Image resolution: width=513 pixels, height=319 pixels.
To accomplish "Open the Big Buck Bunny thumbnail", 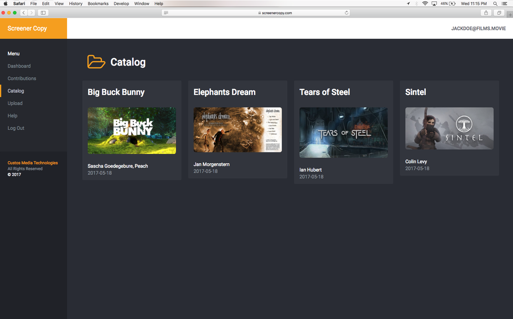I will pyautogui.click(x=132, y=131).
